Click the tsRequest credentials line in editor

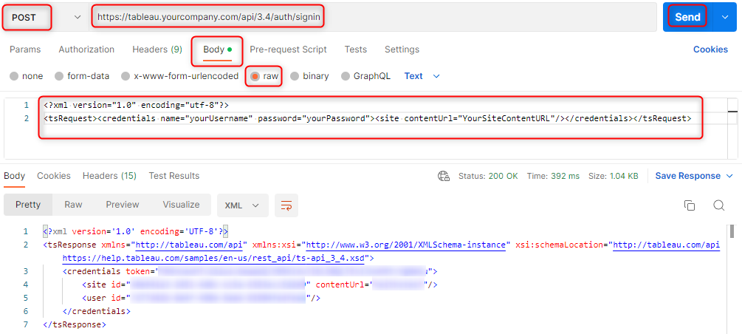coord(367,118)
